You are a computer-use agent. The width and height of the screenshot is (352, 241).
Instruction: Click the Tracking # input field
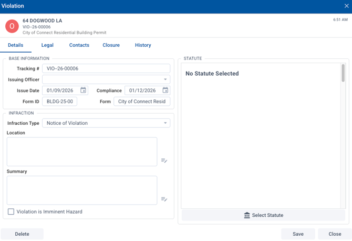click(106, 68)
